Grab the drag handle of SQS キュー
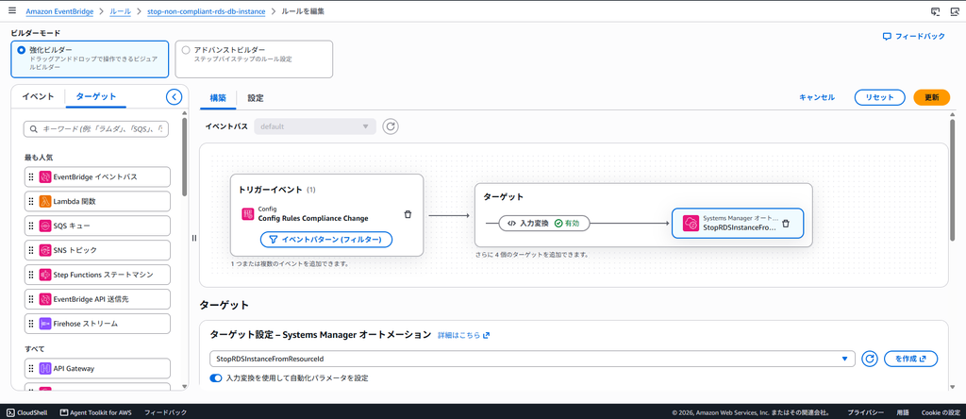 tap(31, 226)
